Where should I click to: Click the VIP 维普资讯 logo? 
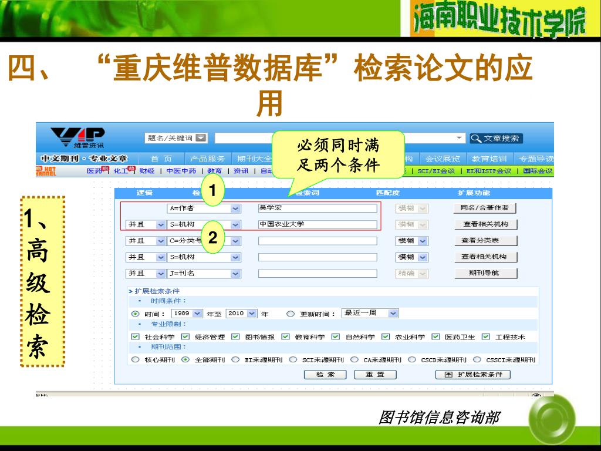[x=78, y=138]
